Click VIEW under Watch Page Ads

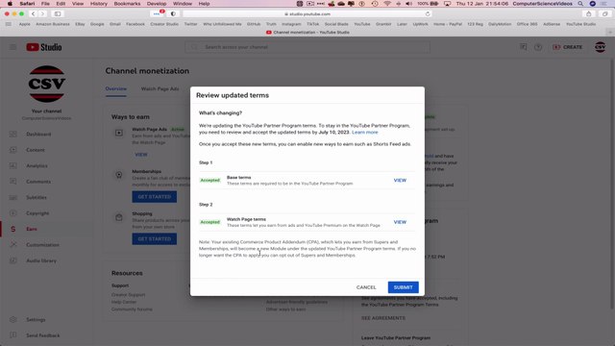[x=141, y=155]
